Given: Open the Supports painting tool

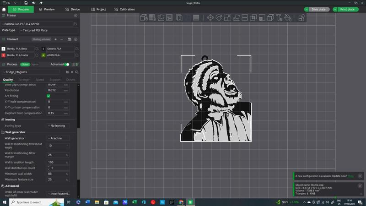Looking at the screenshot, I should click(262, 17).
